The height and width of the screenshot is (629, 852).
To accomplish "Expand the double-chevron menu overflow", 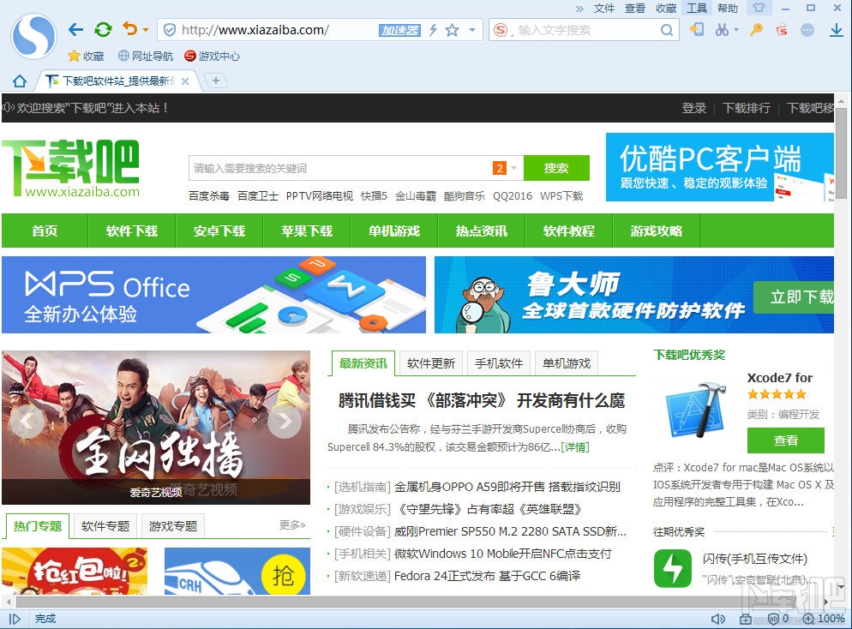I will pyautogui.click(x=579, y=9).
